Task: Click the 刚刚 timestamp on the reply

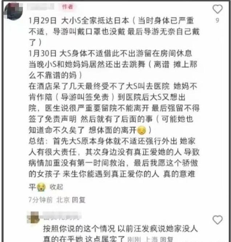Action: coord(134,239)
